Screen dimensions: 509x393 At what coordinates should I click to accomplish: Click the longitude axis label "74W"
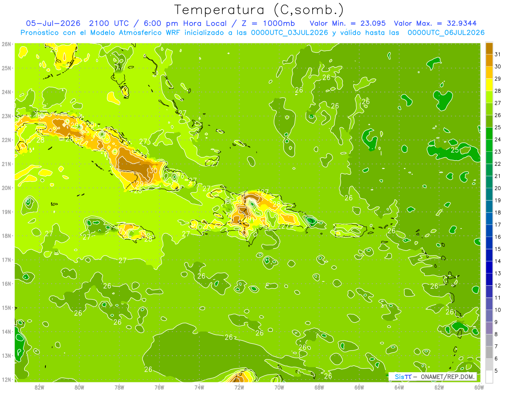coord(199,387)
